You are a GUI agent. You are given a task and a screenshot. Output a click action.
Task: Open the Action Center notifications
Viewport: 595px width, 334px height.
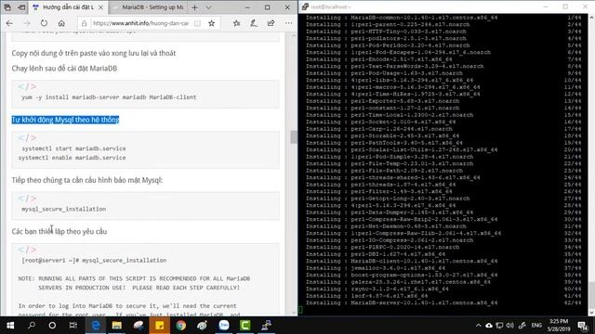click(583, 326)
